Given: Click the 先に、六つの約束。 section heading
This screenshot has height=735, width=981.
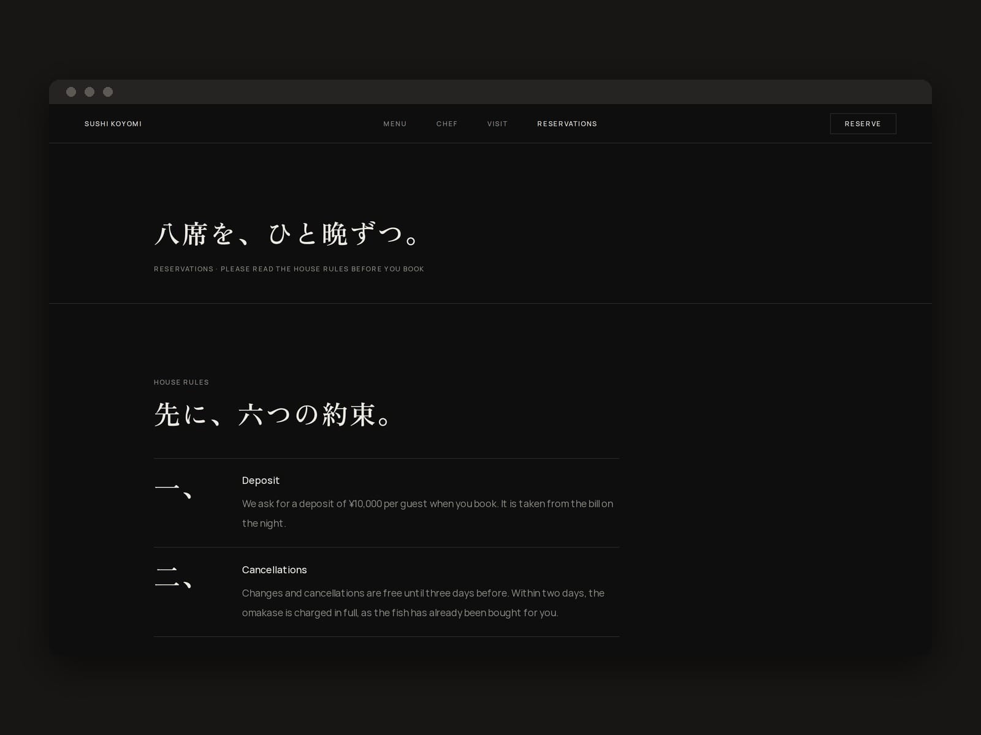Looking at the screenshot, I should pyautogui.click(x=272, y=415).
